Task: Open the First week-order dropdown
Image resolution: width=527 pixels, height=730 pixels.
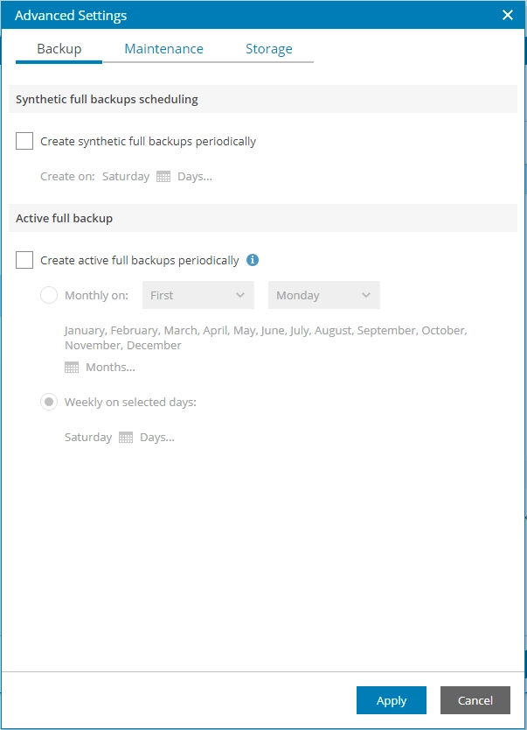Action: tap(198, 295)
